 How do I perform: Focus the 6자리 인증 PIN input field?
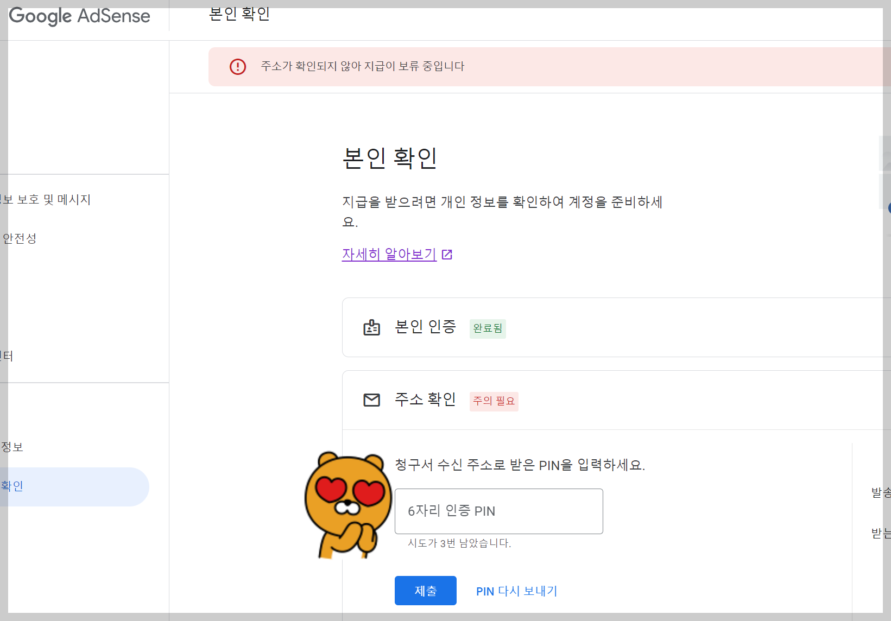[x=499, y=511]
